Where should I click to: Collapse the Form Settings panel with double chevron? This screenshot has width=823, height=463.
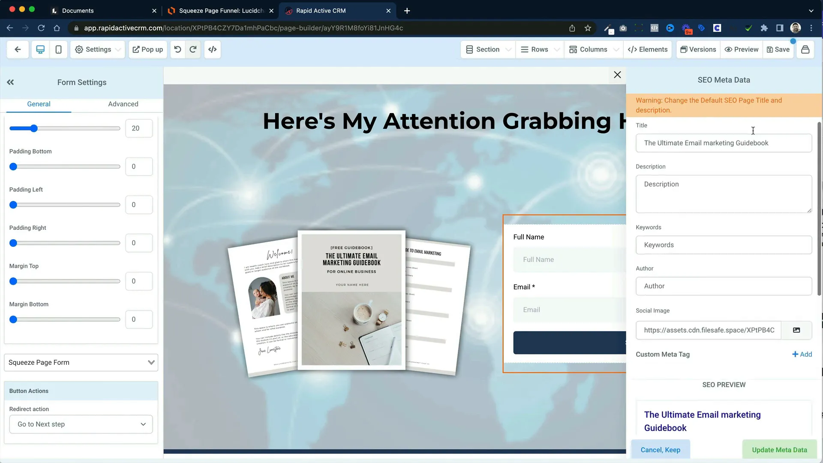[10, 82]
